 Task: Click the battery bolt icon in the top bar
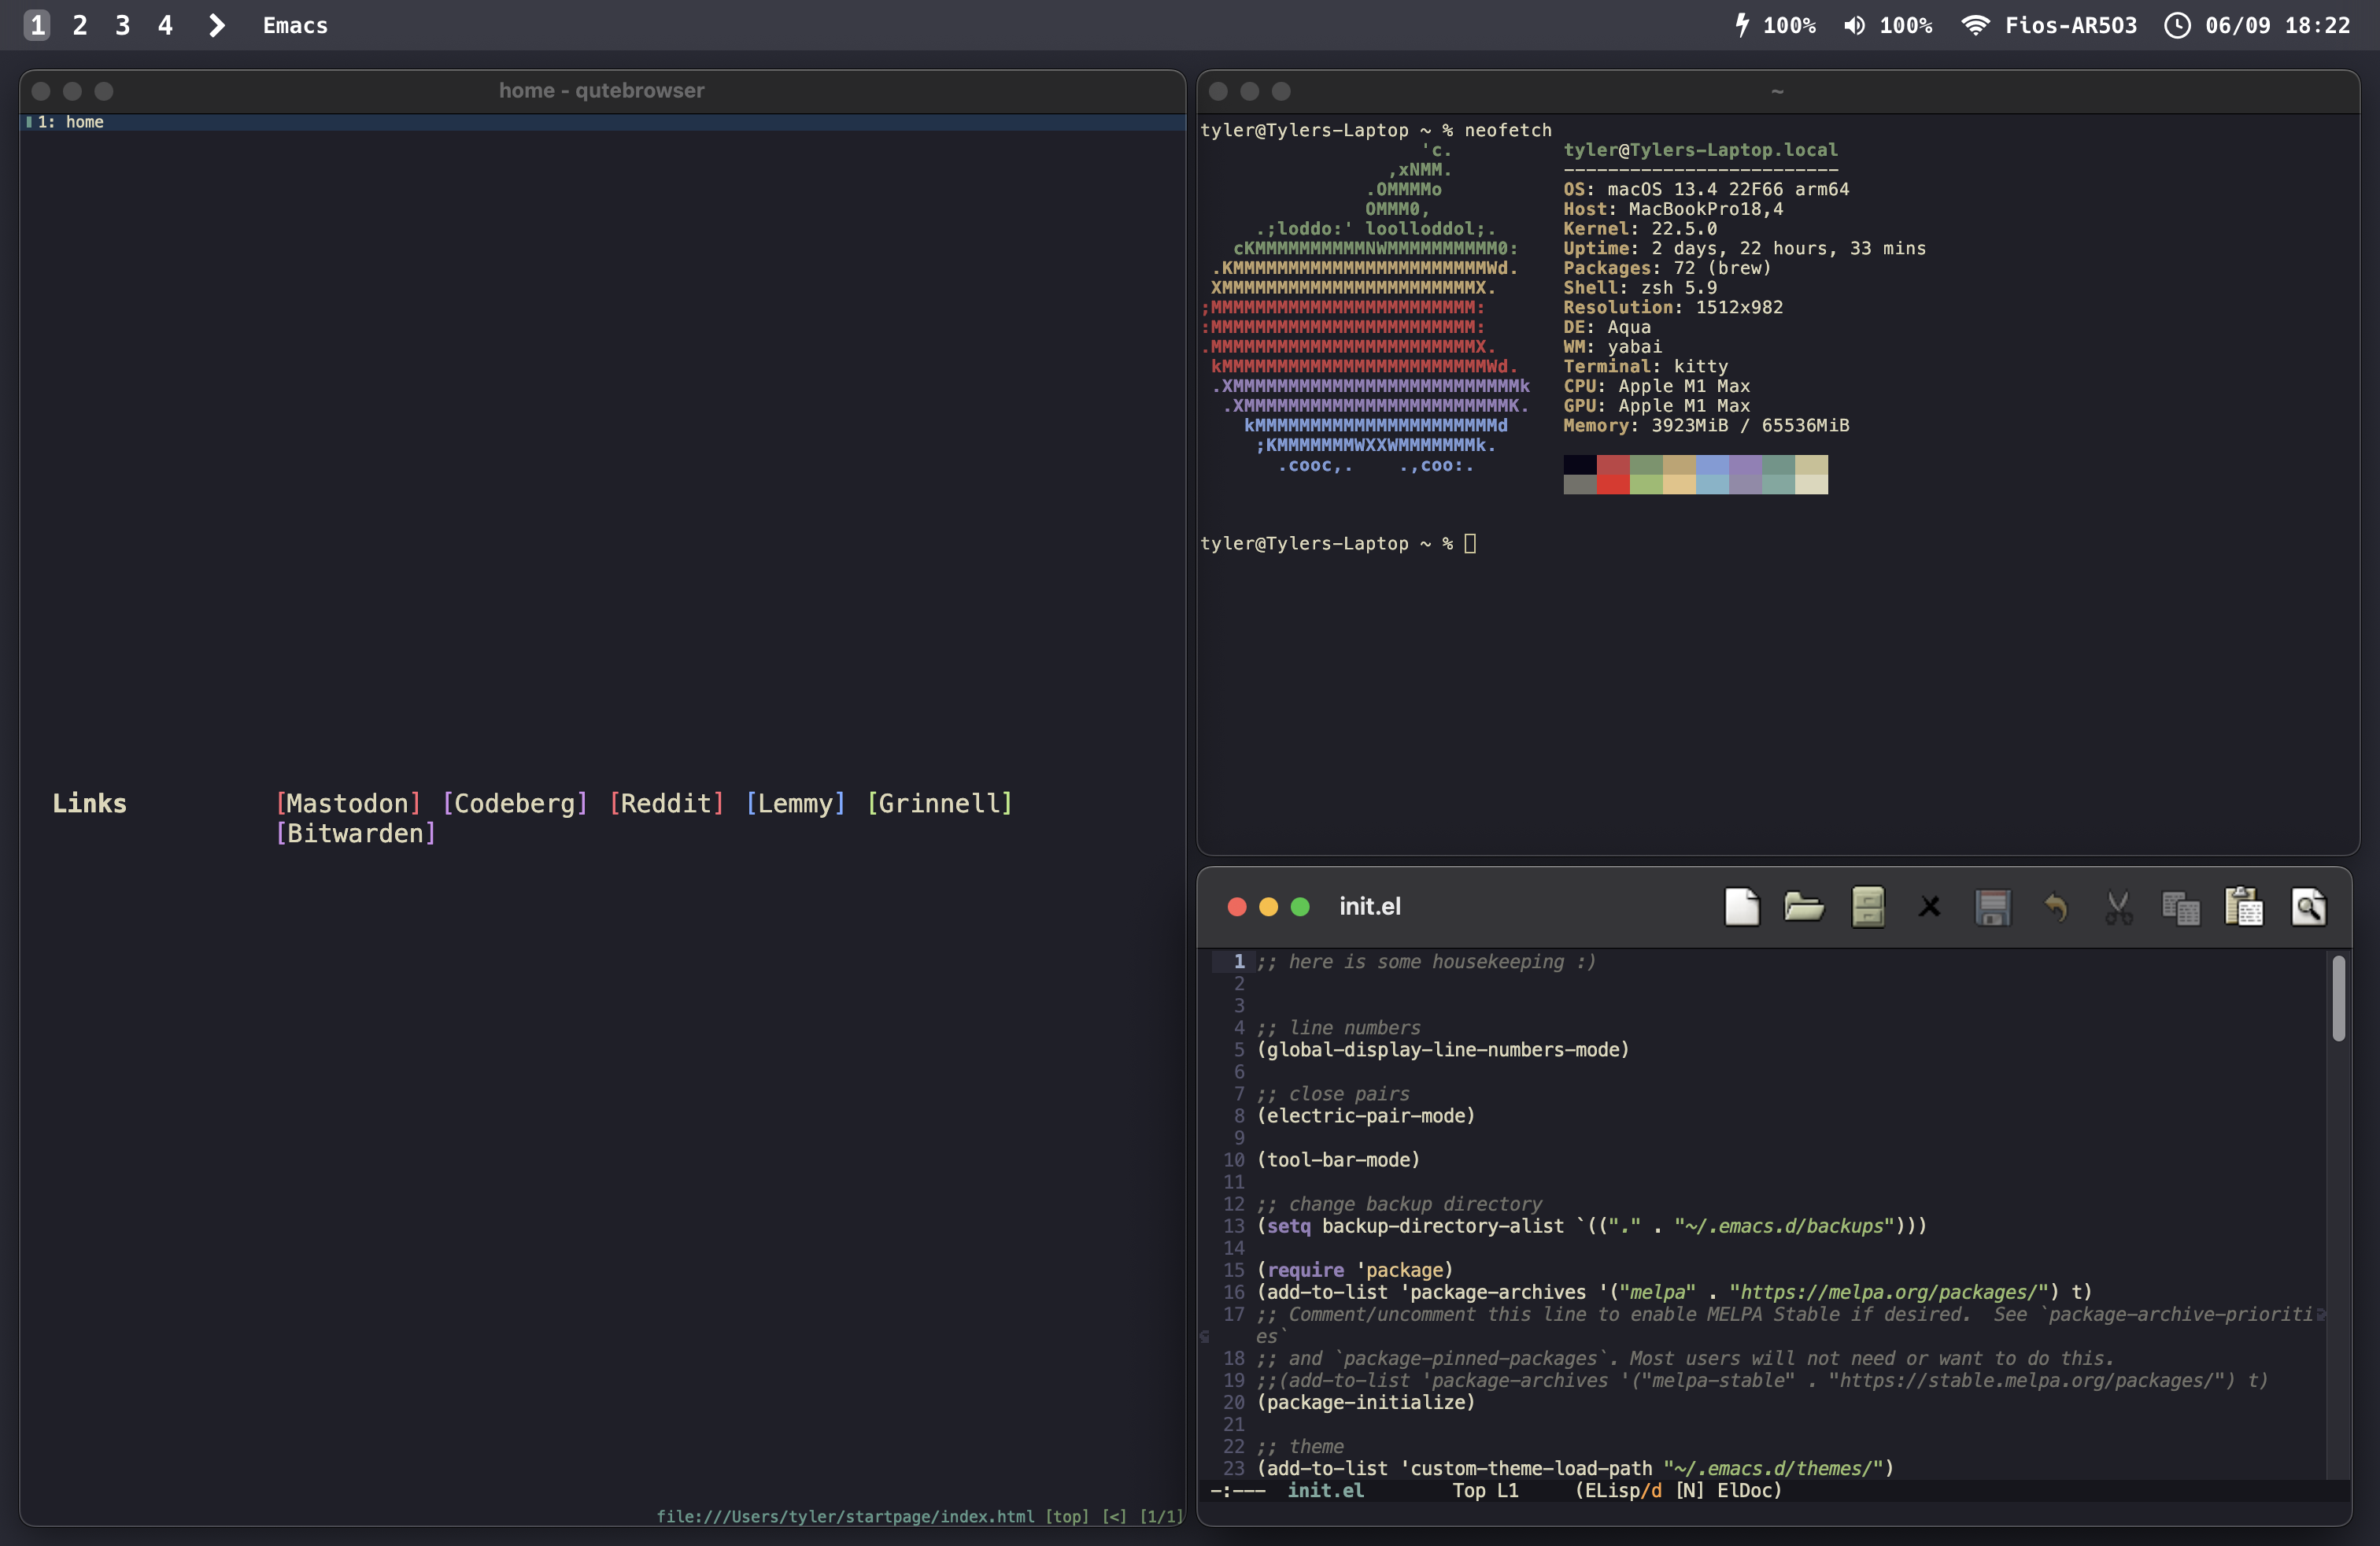tap(1742, 25)
